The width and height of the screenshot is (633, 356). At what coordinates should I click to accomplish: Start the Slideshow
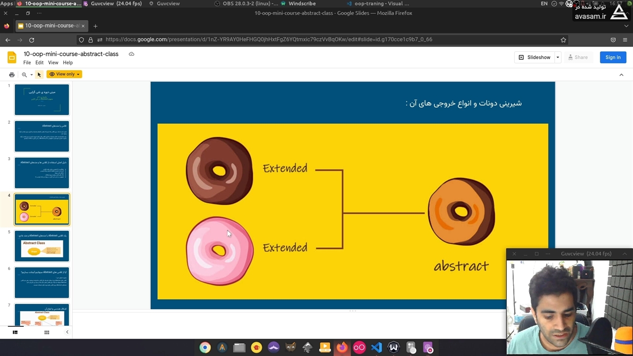click(x=534, y=57)
